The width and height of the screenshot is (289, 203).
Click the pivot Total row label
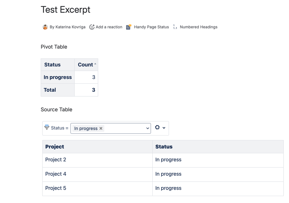point(50,90)
